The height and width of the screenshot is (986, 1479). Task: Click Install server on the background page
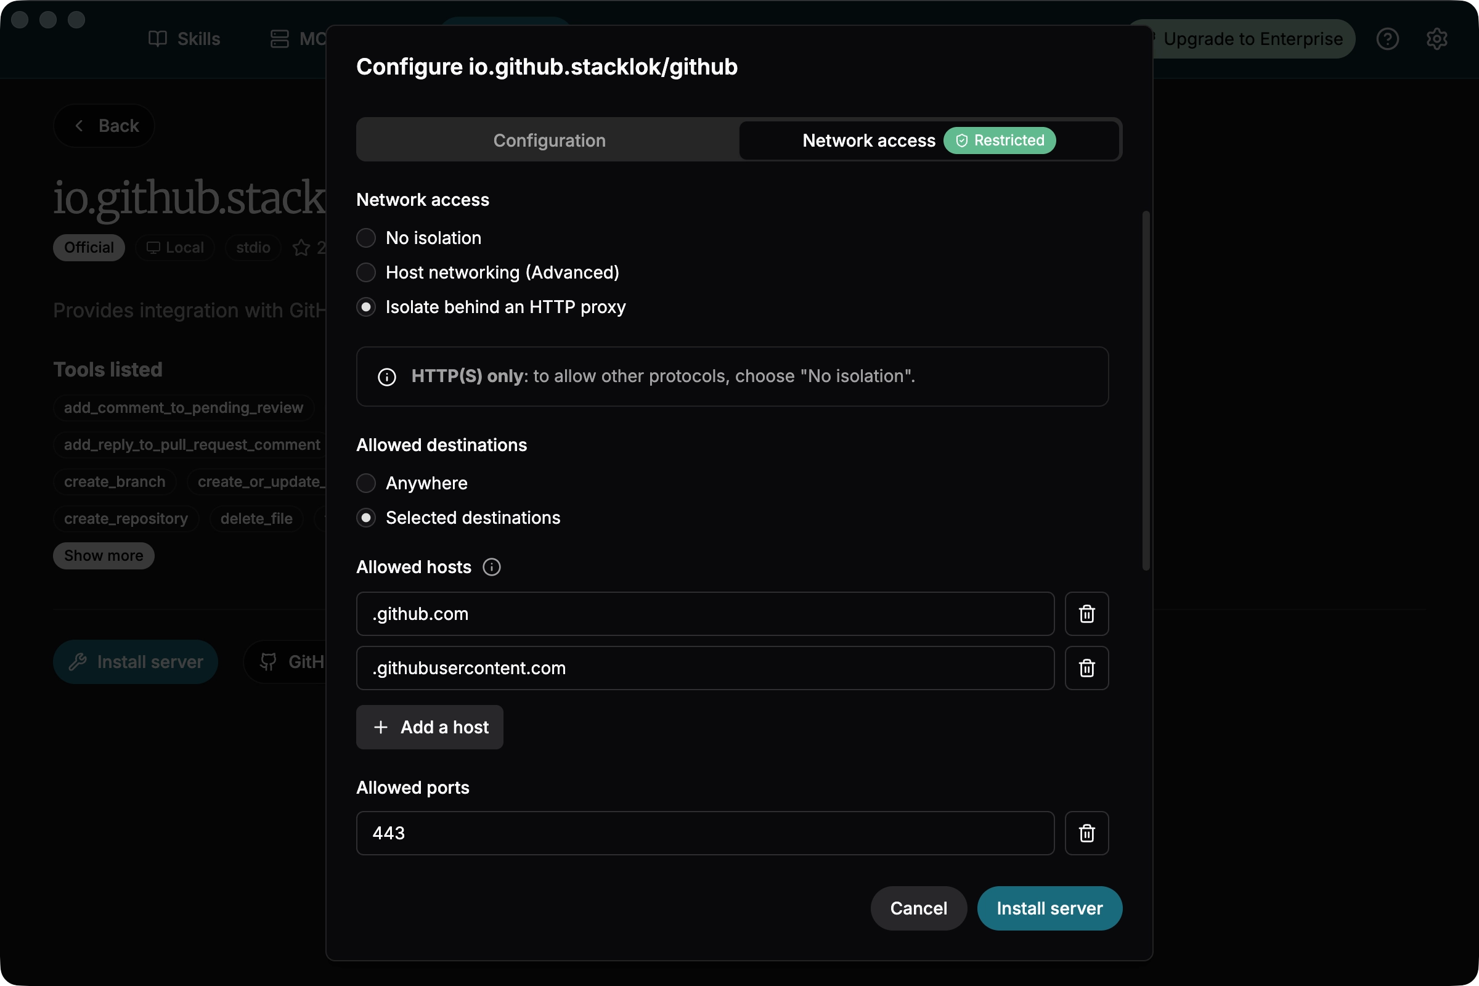click(x=136, y=661)
